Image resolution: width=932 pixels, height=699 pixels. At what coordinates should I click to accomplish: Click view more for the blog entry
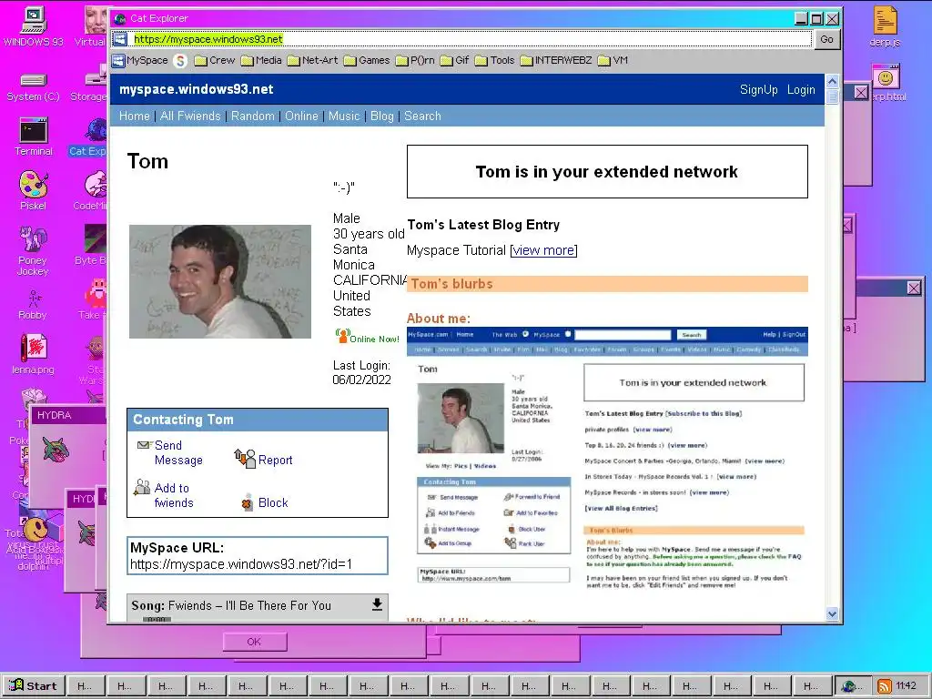544,250
